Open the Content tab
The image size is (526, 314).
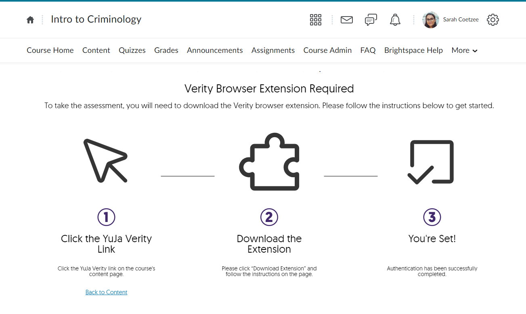(96, 50)
